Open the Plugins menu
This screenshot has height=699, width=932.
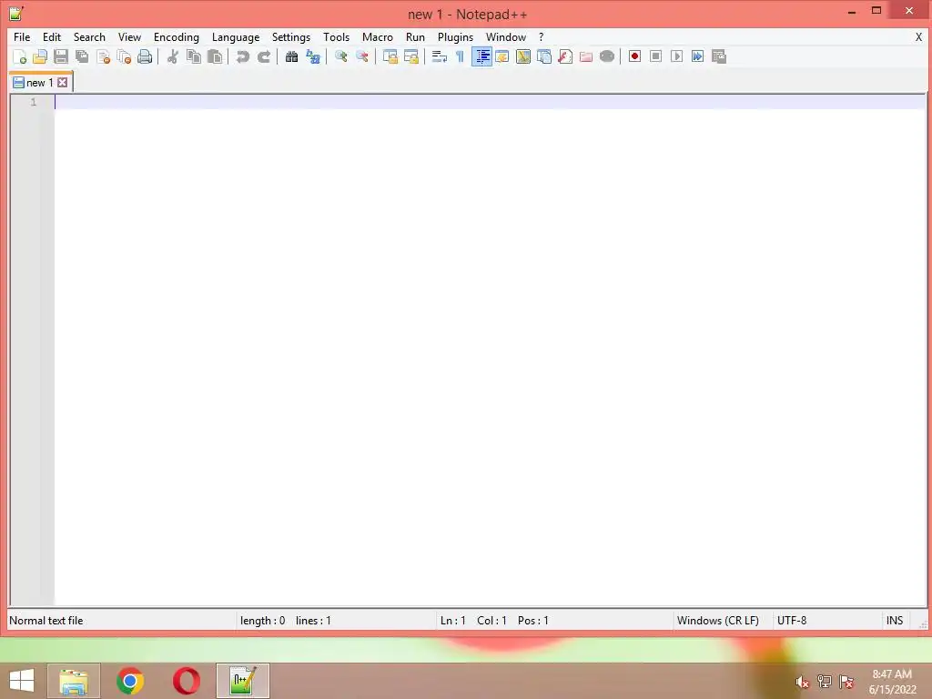(x=456, y=36)
